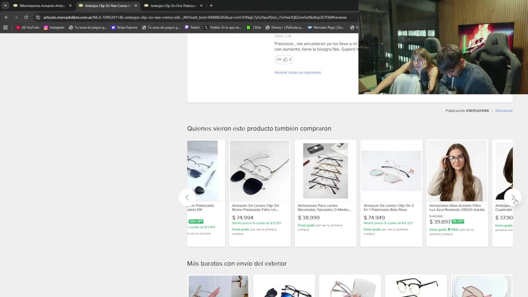Reload the current page

26,17
